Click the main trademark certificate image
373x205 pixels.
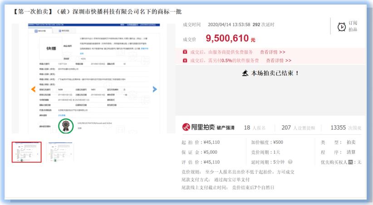click(94, 78)
